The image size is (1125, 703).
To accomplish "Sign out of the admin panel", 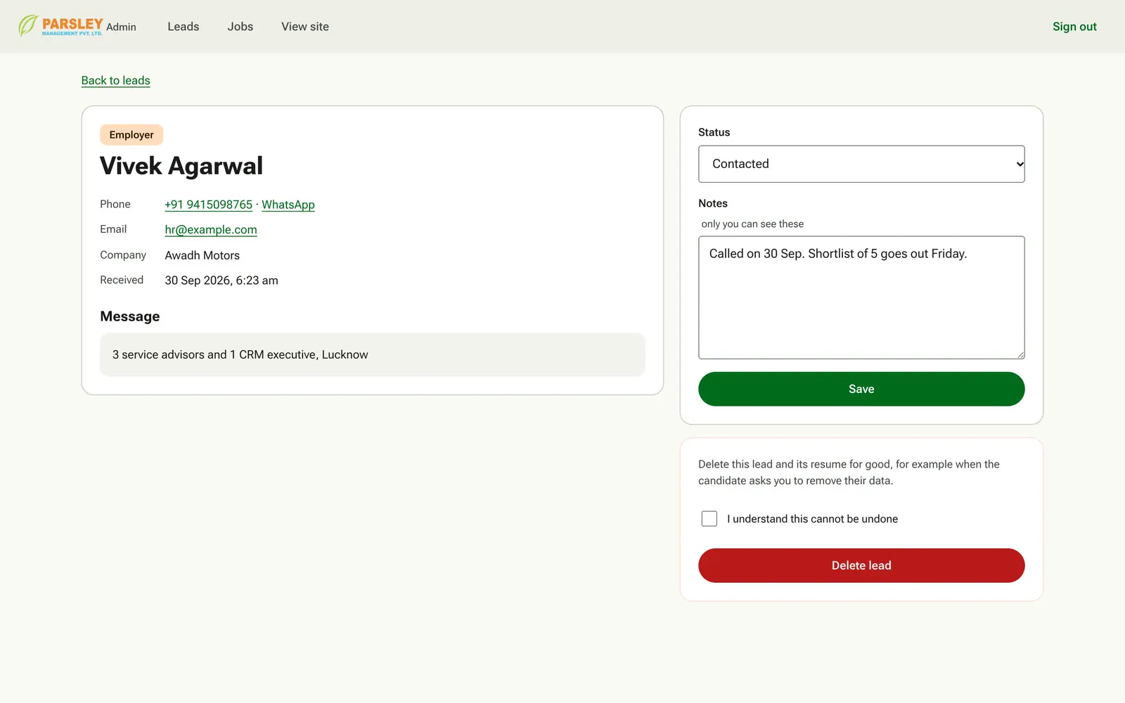I will click(1074, 27).
